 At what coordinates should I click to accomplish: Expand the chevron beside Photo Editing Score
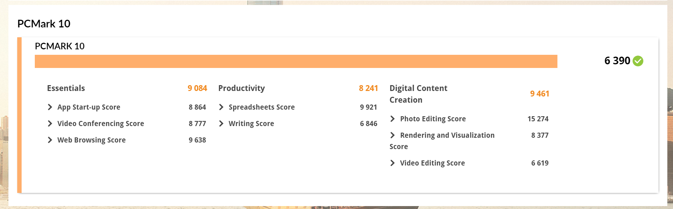coord(392,119)
